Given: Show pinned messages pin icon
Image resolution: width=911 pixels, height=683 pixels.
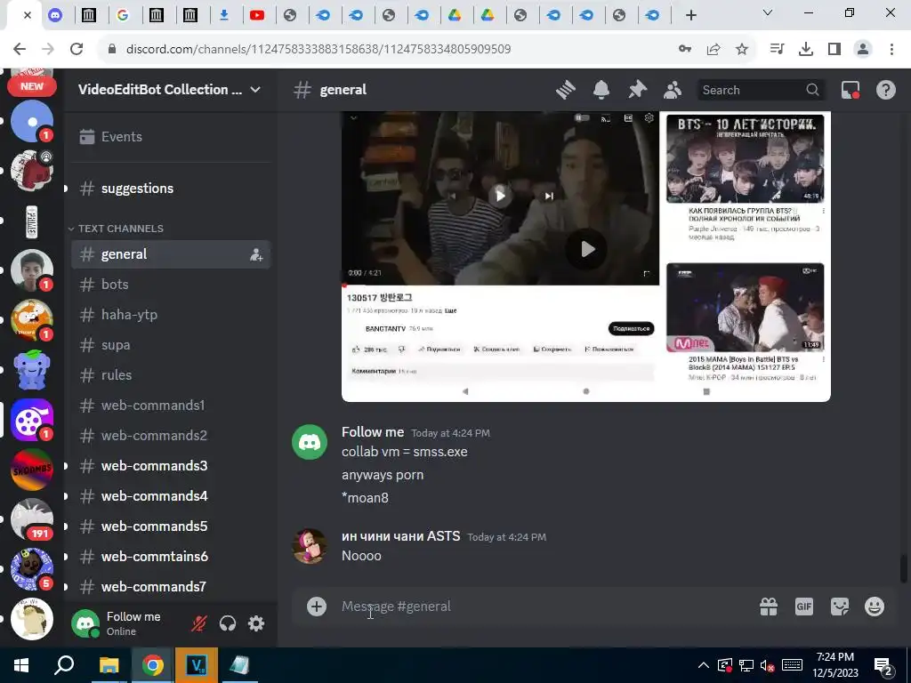Looking at the screenshot, I should point(637,90).
